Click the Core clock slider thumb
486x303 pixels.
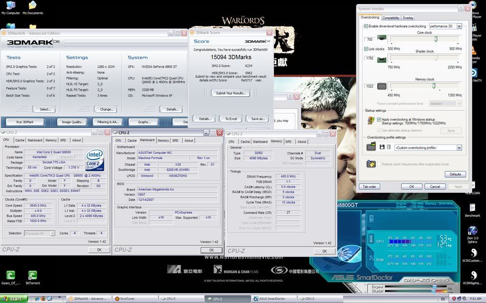tap(436, 39)
